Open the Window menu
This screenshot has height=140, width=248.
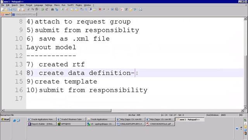[x=87, y=5]
